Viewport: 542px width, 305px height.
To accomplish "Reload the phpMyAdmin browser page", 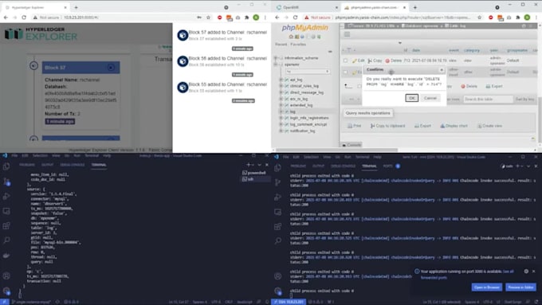I will [x=295, y=18].
